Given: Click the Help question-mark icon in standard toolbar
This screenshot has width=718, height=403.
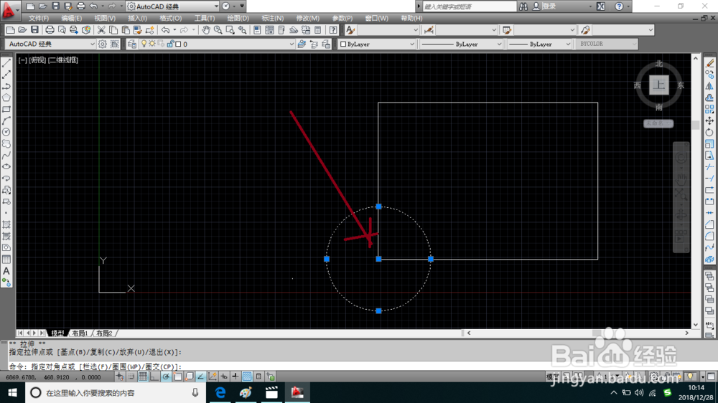Looking at the screenshot, I should (333, 30).
